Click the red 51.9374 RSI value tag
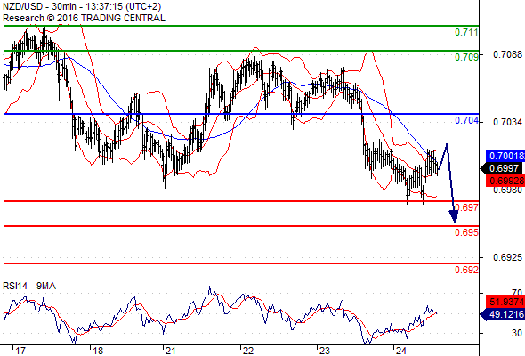This screenshot has width=525, height=356. [x=505, y=302]
